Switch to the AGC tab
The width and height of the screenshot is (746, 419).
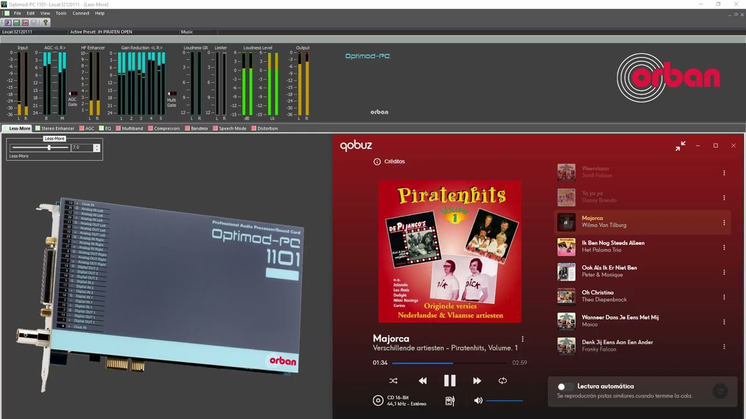point(87,128)
